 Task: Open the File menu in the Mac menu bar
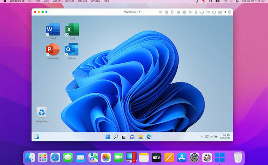point(30,1)
